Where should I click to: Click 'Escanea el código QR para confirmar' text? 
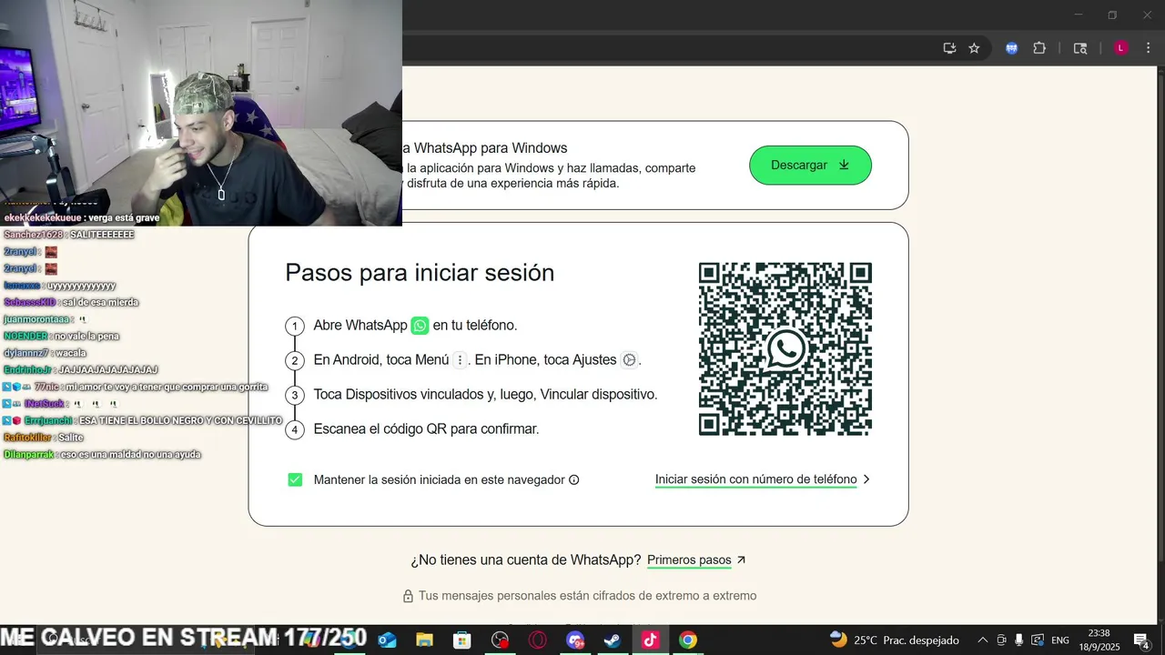[x=426, y=429]
